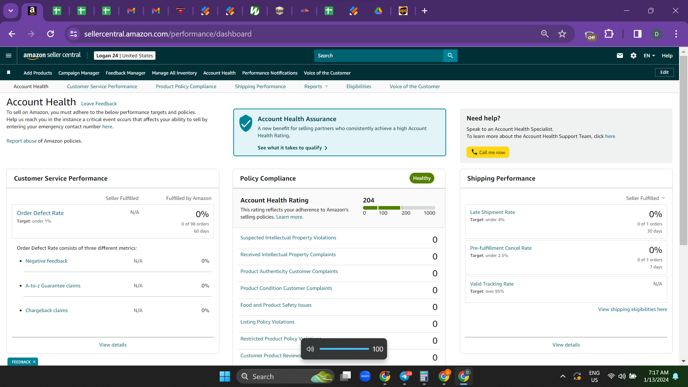688x387 pixels.
Task: Click the search magnifier button
Action: (450, 56)
